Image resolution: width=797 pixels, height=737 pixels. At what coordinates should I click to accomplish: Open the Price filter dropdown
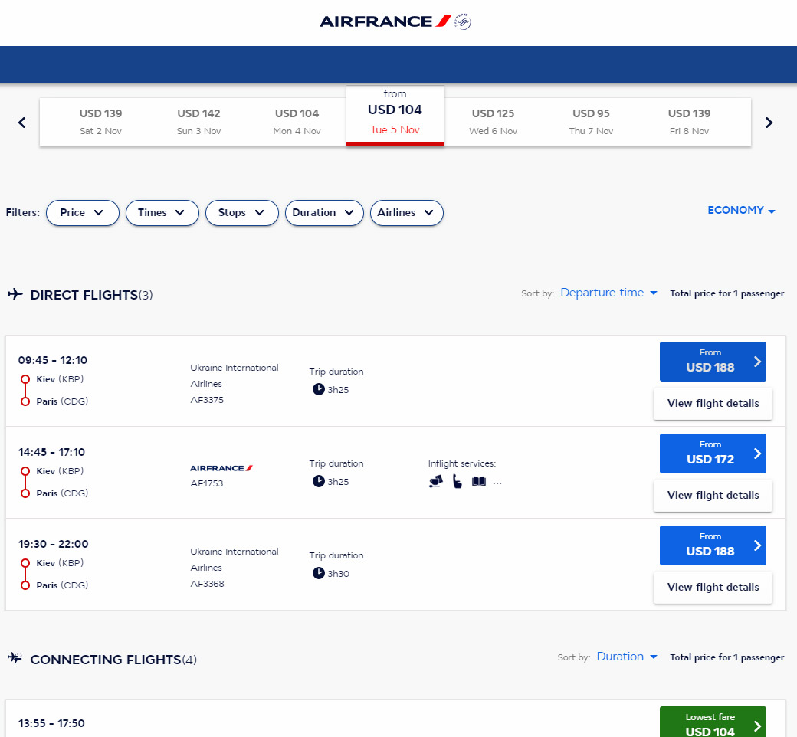click(x=82, y=212)
